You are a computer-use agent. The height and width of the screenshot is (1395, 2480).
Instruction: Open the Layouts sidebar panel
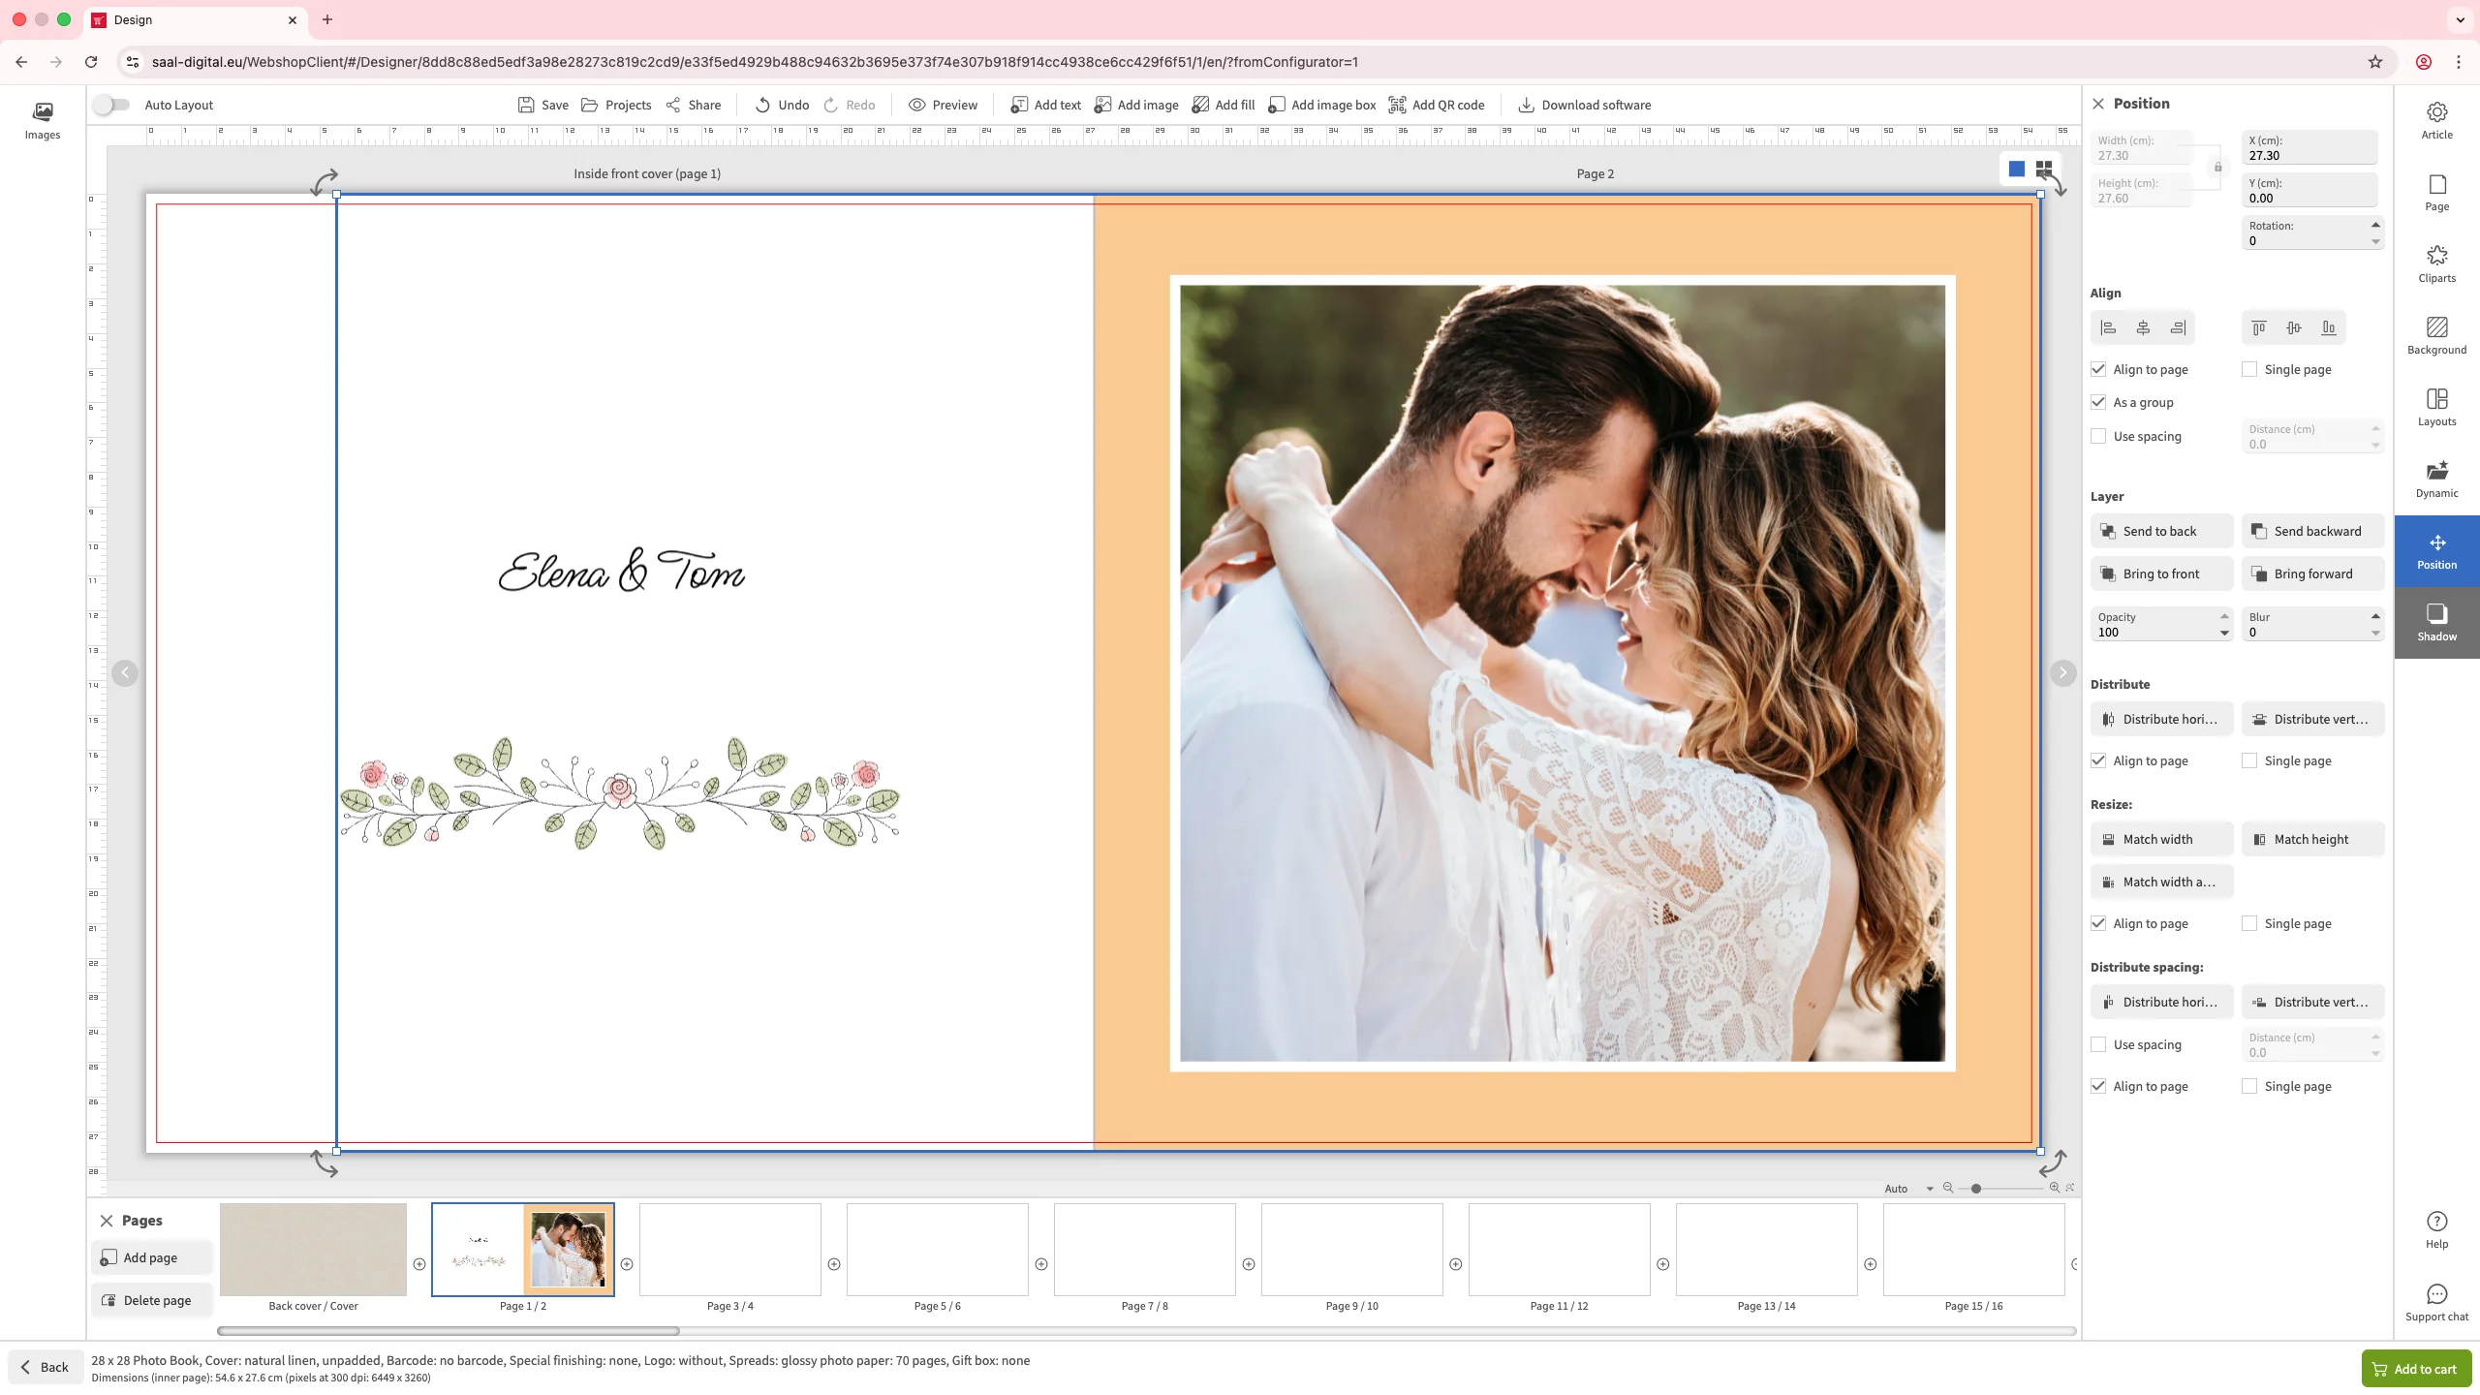tap(2436, 407)
